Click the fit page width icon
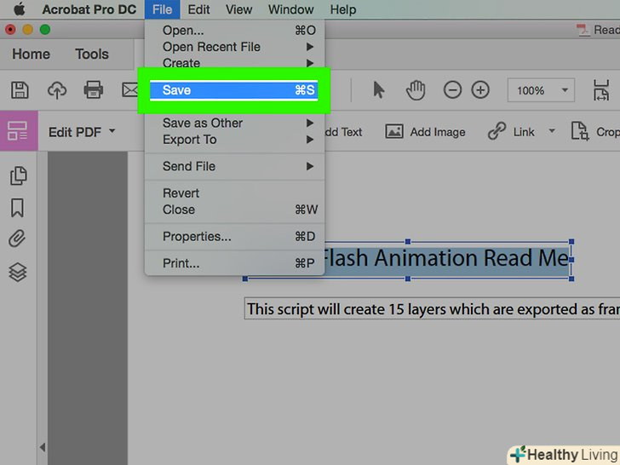The image size is (620, 465). click(601, 90)
